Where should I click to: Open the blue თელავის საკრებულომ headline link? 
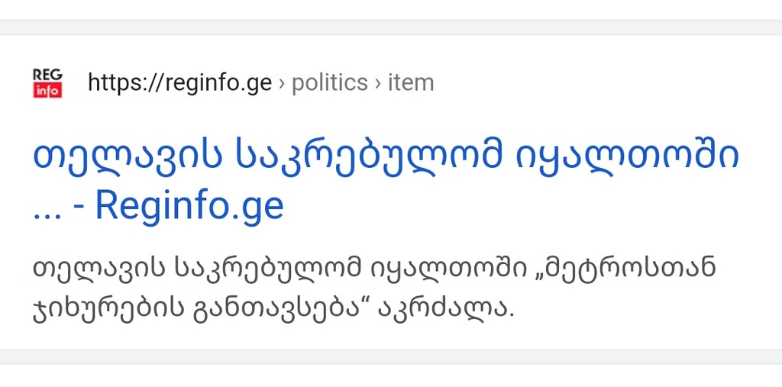386,181
